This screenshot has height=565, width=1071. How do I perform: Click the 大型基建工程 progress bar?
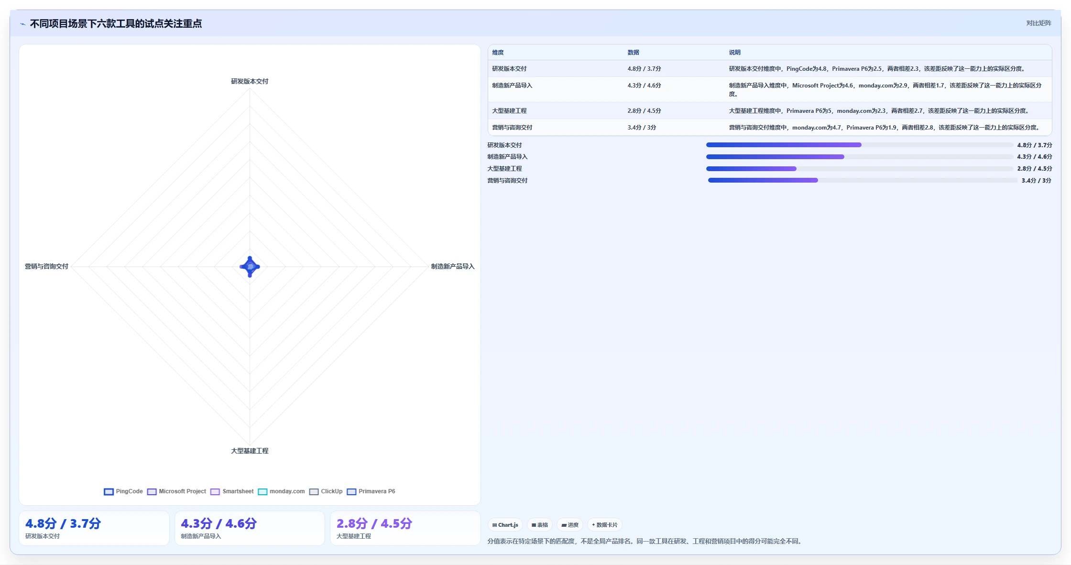[x=859, y=169]
